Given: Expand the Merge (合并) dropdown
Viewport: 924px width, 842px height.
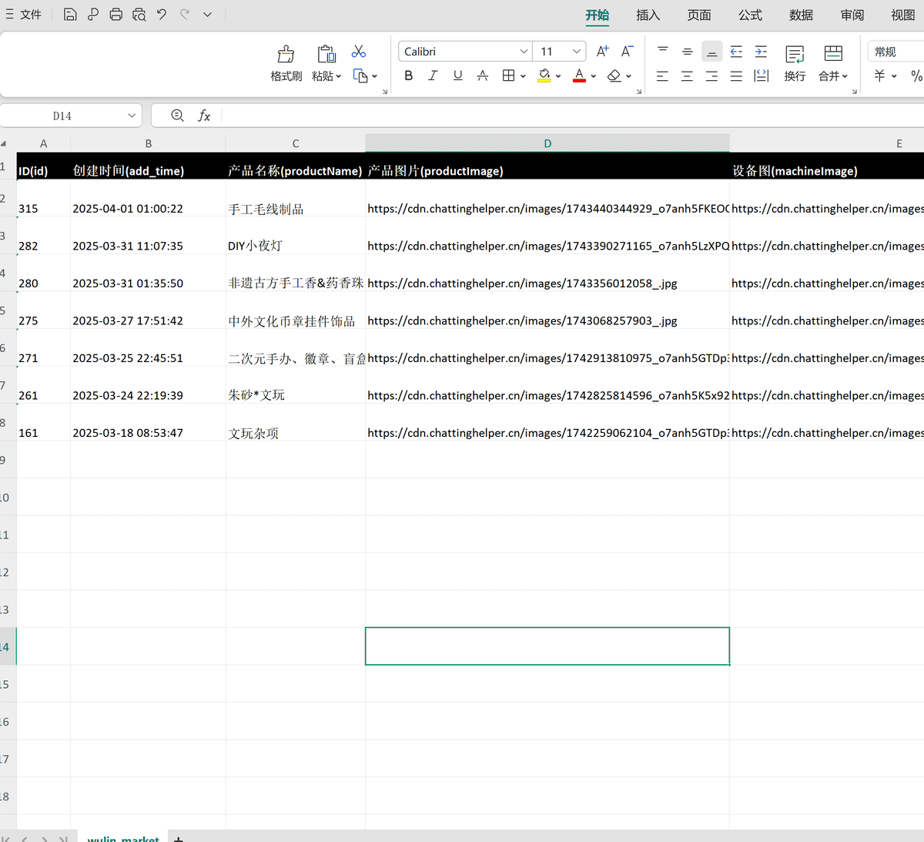Looking at the screenshot, I should point(833,75).
